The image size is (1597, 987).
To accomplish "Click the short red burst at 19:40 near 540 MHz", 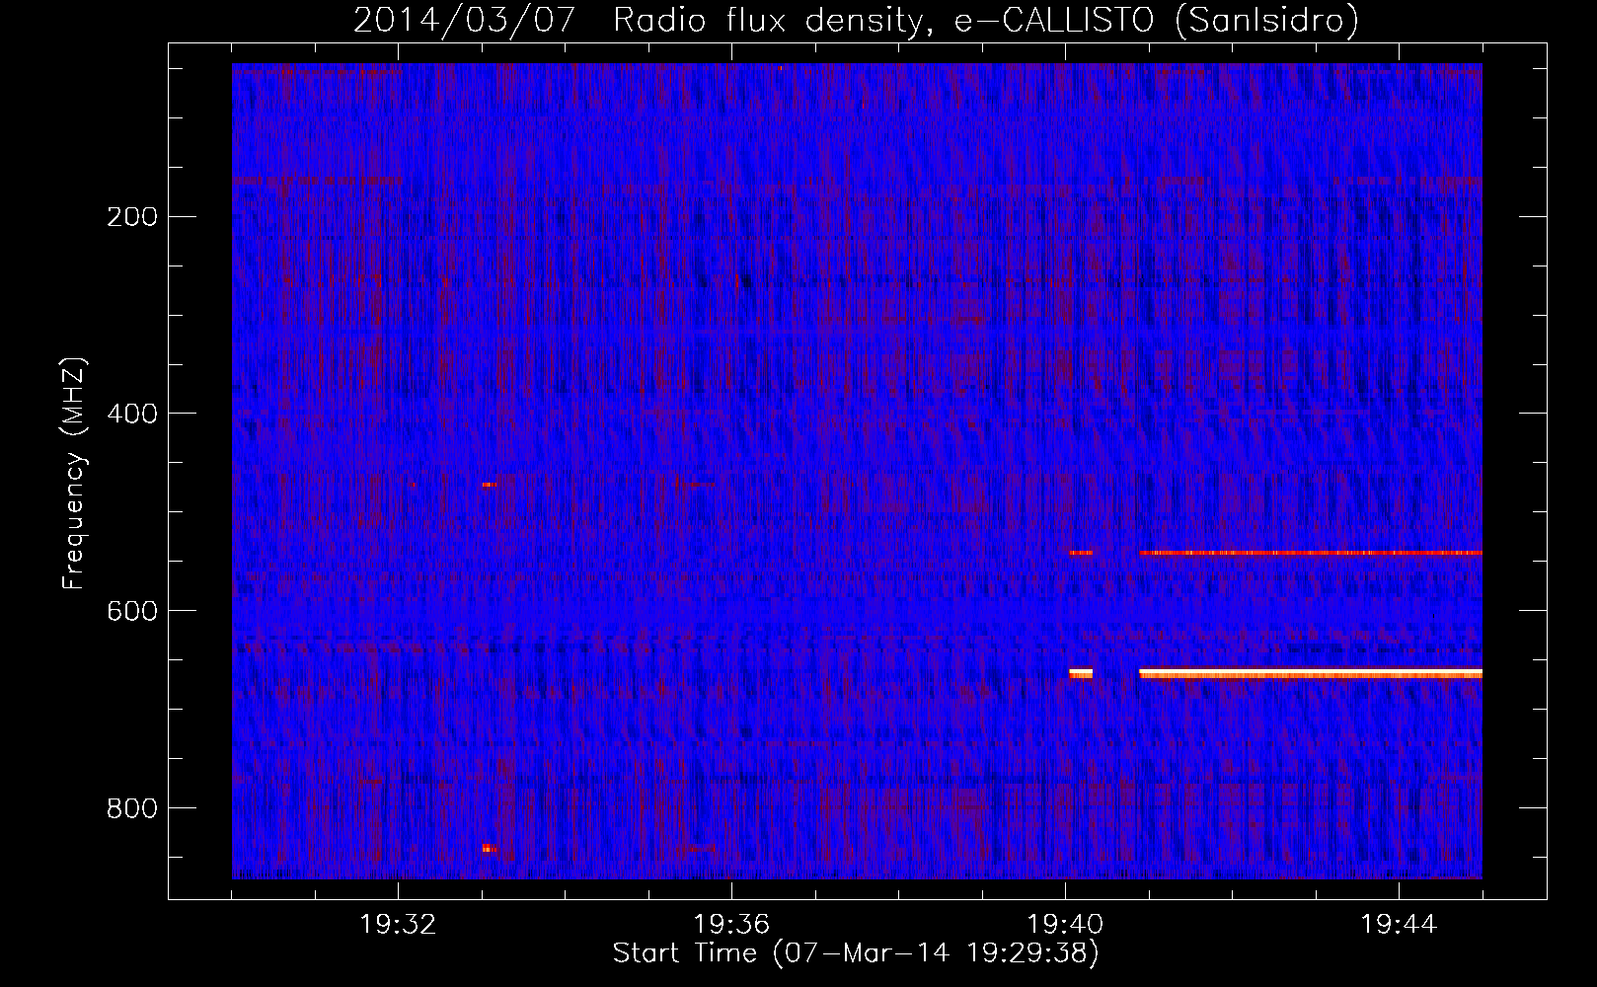I will [1081, 553].
